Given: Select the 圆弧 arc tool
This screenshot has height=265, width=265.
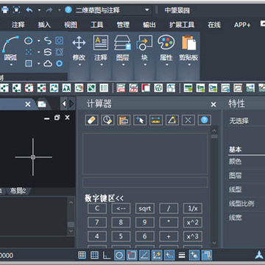Looking at the screenshot, I should click(10, 48).
